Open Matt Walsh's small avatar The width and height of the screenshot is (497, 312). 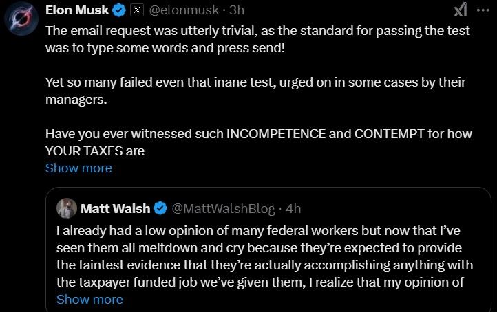point(66,208)
